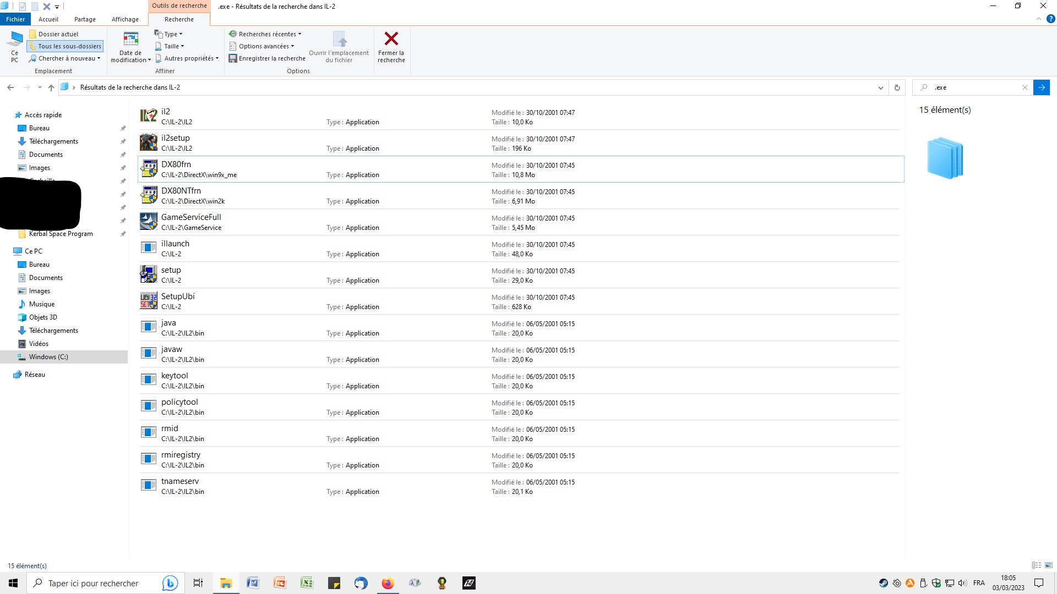The height and width of the screenshot is (594, 1057).
Task: Click the ribbon help question mark
Action: [1050, 19]
